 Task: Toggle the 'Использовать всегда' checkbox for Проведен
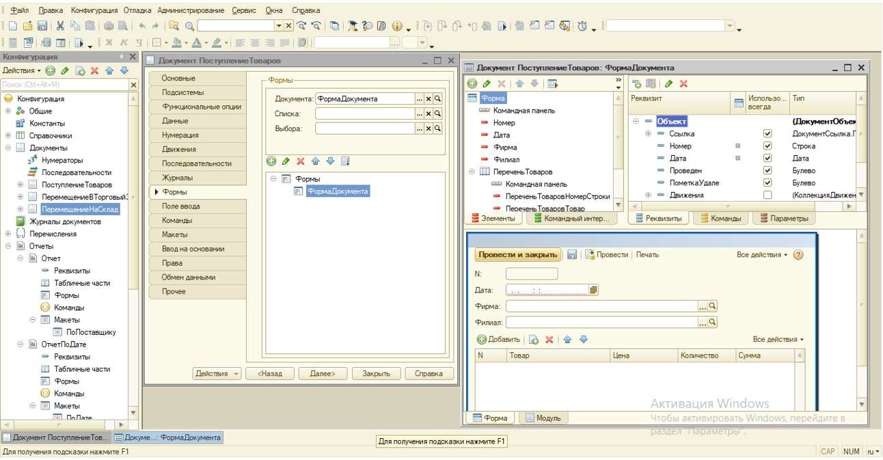tap(767, 171)
